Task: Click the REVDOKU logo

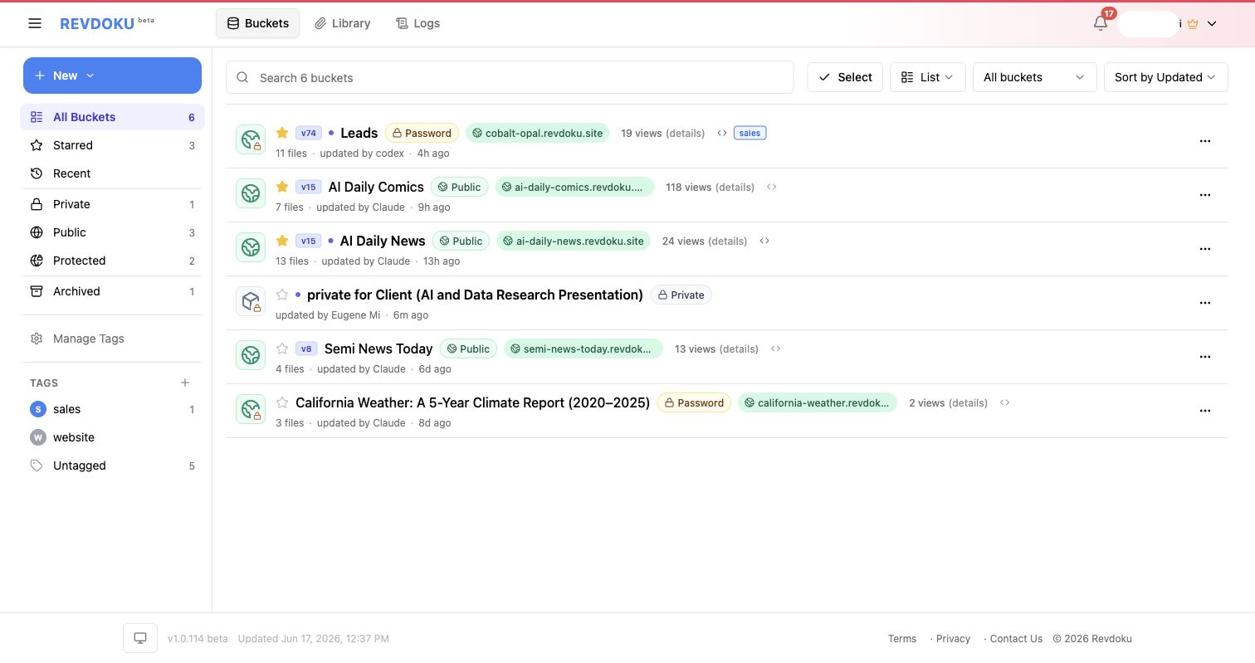Action: 97,23
